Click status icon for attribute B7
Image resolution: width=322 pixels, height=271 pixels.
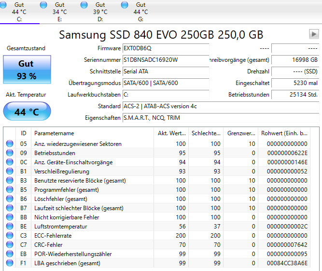click(x=10, y=208)
